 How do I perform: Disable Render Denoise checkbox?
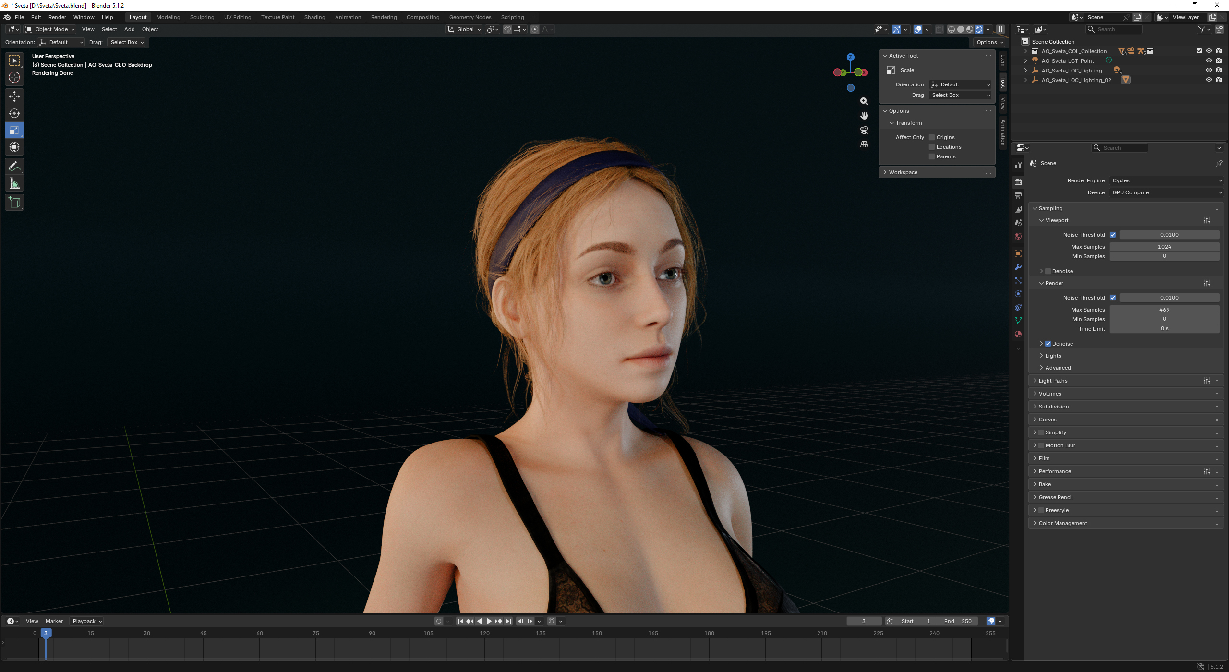click(1048, 344)
